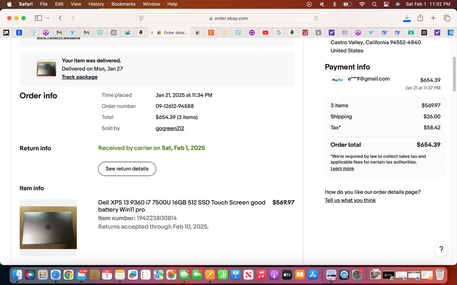Image resolution: width=457 pixels, height=285 pixels.
Task: Show tab overview icon
Action: pyautogui.click(x=446, y=18)
